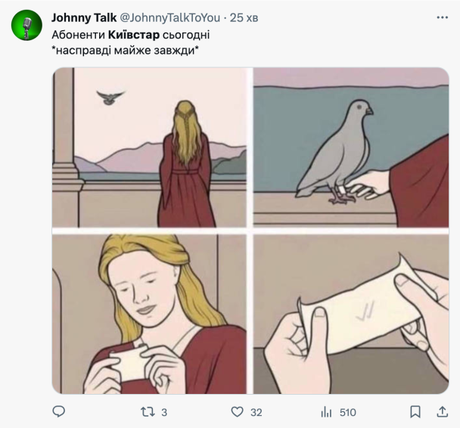Repost the tweet using the retweet icon
The width and height of the screenshot is (460, 428).
(148, 412)
